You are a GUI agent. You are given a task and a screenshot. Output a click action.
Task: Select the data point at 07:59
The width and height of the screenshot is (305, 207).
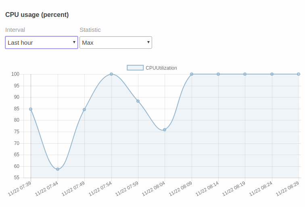138,101
